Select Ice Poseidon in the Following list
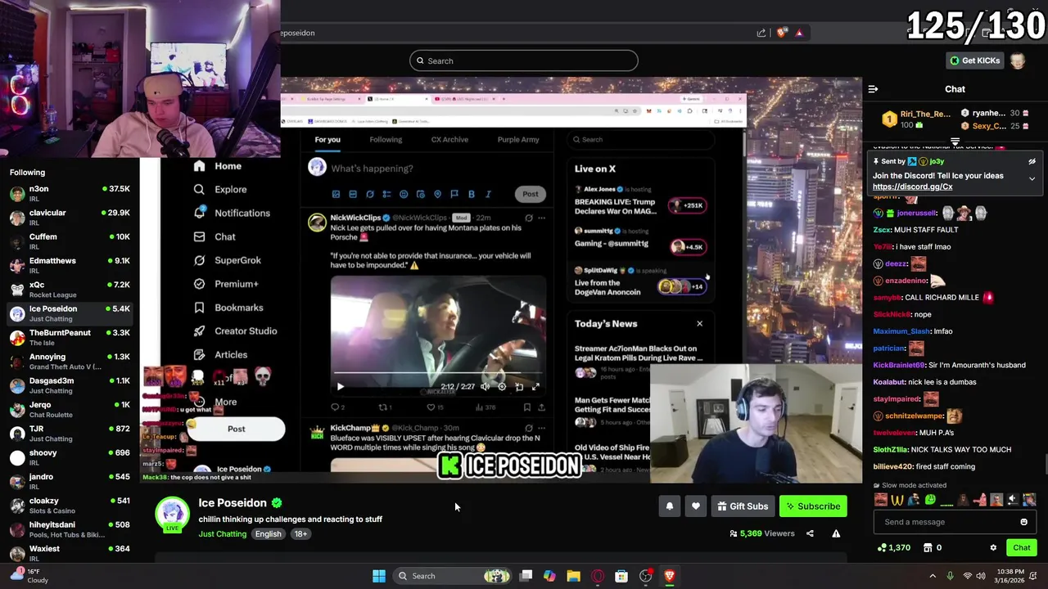Viewport: 1048px width, 589px height. (70, 314)
